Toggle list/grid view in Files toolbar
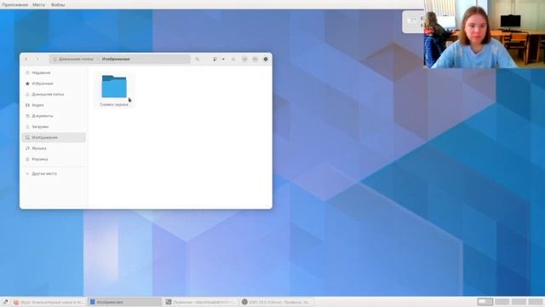This screenshot has width=545, height=307. coord(215,59)
